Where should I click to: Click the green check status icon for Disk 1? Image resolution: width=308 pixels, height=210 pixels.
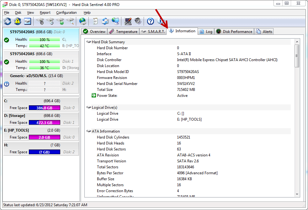click(x=7, y=62)
